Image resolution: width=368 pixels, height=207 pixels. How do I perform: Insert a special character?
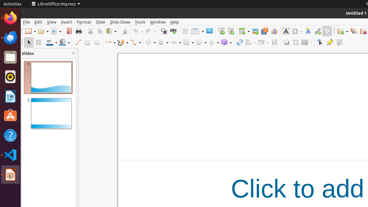(295, 31)
